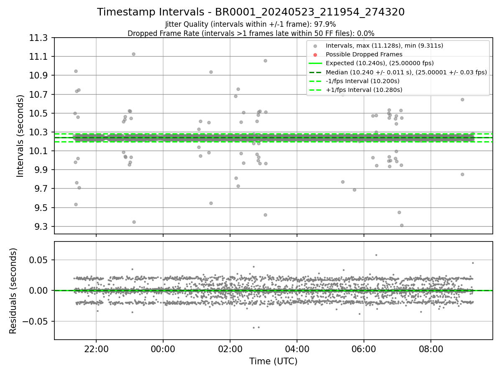Click the 'Jitter Quality' subtitle line
Viewport: 502px width, 376px height.
251,25
